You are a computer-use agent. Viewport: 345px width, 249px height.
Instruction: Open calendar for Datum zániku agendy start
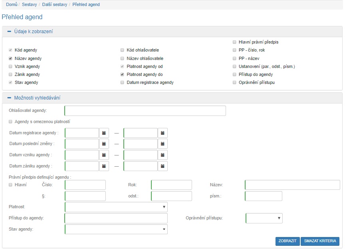[104, 165]
